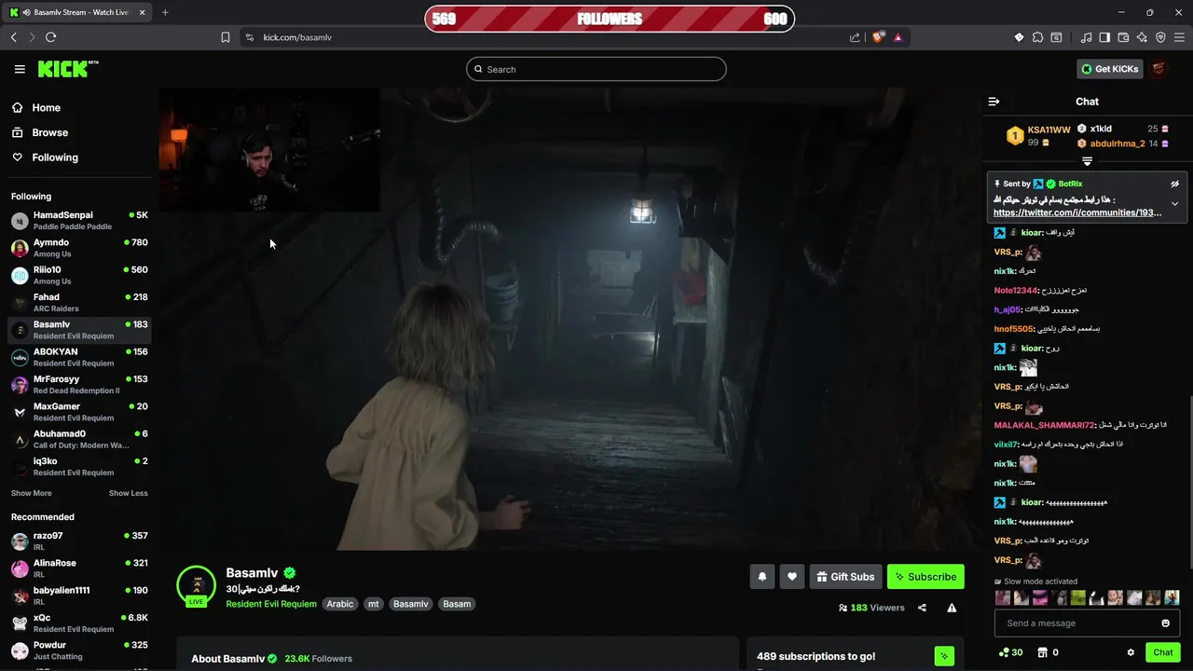Report stream with warning triangle icon
The width and height of the screenshot is (1193, 671).
(952, 608)
